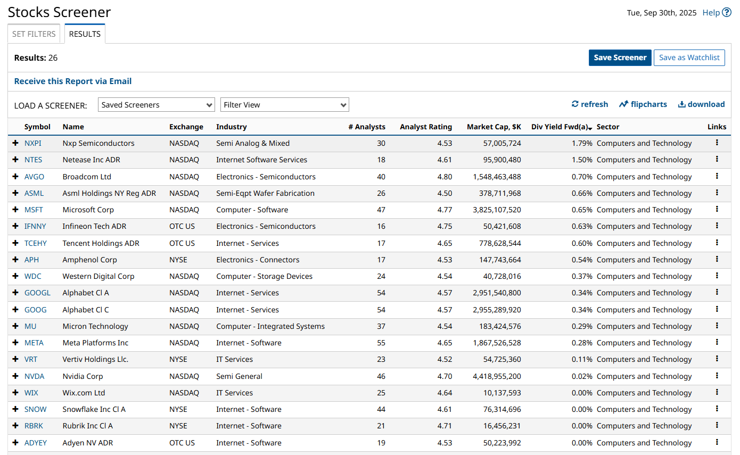The width and height of the screenshot is (740, 455).
Task: Select the Results tab
Action: tap(85, 34)
